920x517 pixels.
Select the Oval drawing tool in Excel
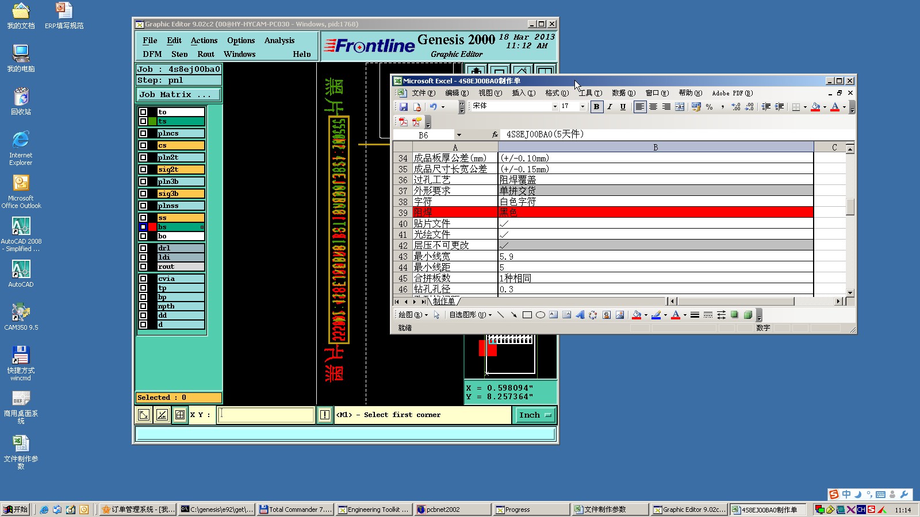coord(540,315)
